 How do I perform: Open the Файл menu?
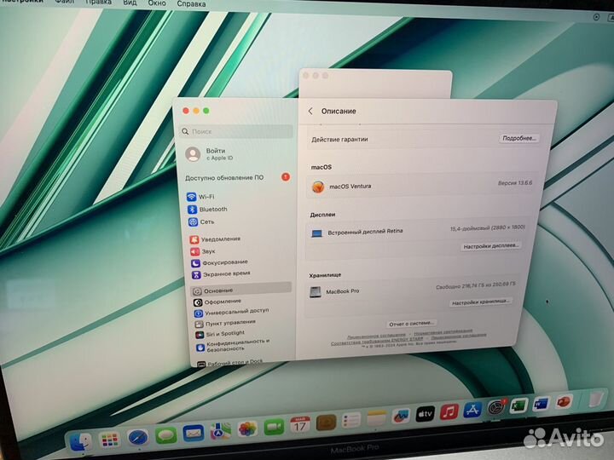65,2
